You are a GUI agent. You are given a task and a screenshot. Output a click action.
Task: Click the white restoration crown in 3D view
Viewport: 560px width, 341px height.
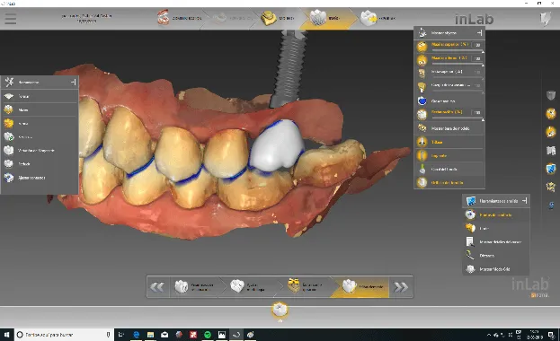[276, 146]
